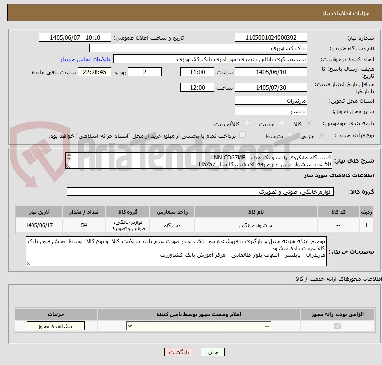Viewport: 382px width, 365px height.
Task: Click the بازگشت back button
Action: point(179,352)
